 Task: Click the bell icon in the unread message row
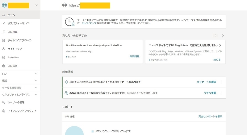66,82
